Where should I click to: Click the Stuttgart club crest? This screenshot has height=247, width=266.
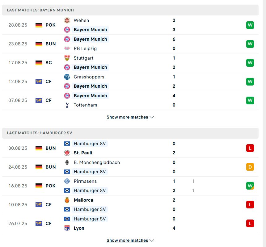click(68, 58)
